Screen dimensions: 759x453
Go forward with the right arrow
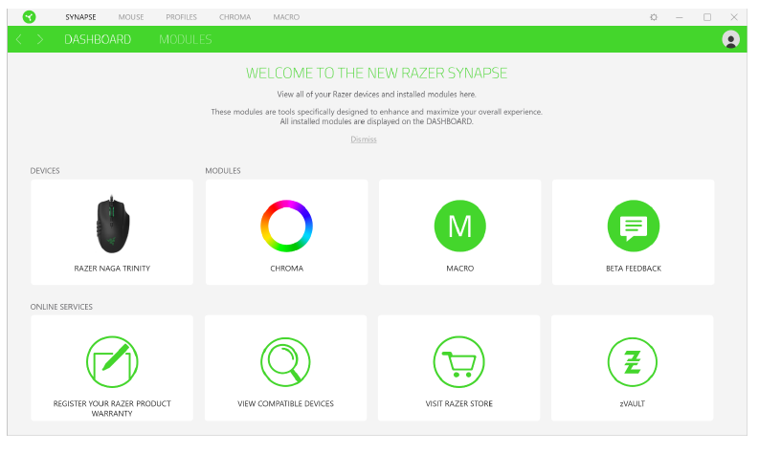(x=39, y=39)
